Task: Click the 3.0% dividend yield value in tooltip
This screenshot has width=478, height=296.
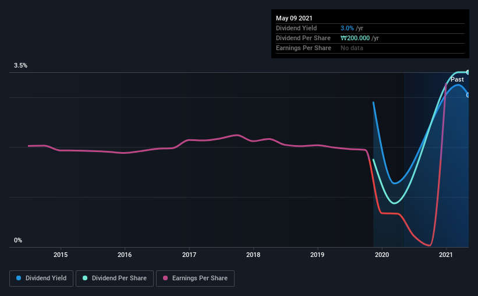Action: (x=347, y=28)
